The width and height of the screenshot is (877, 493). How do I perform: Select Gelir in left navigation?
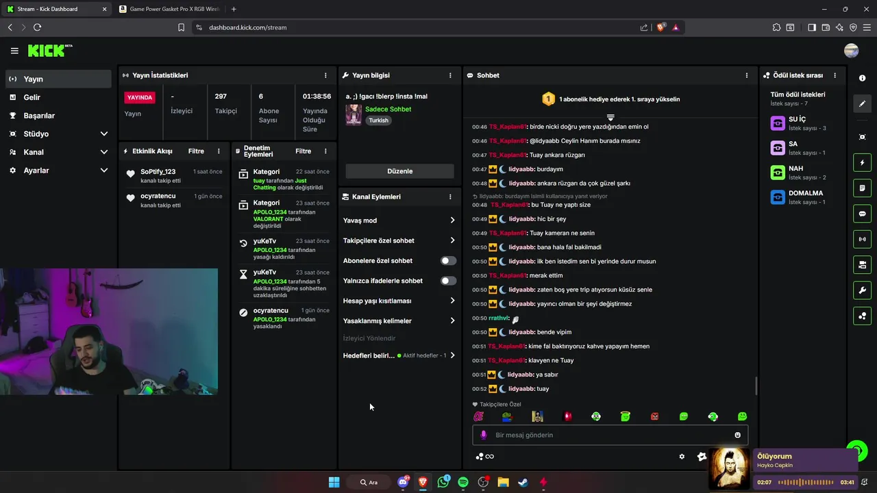coord(58,97)
